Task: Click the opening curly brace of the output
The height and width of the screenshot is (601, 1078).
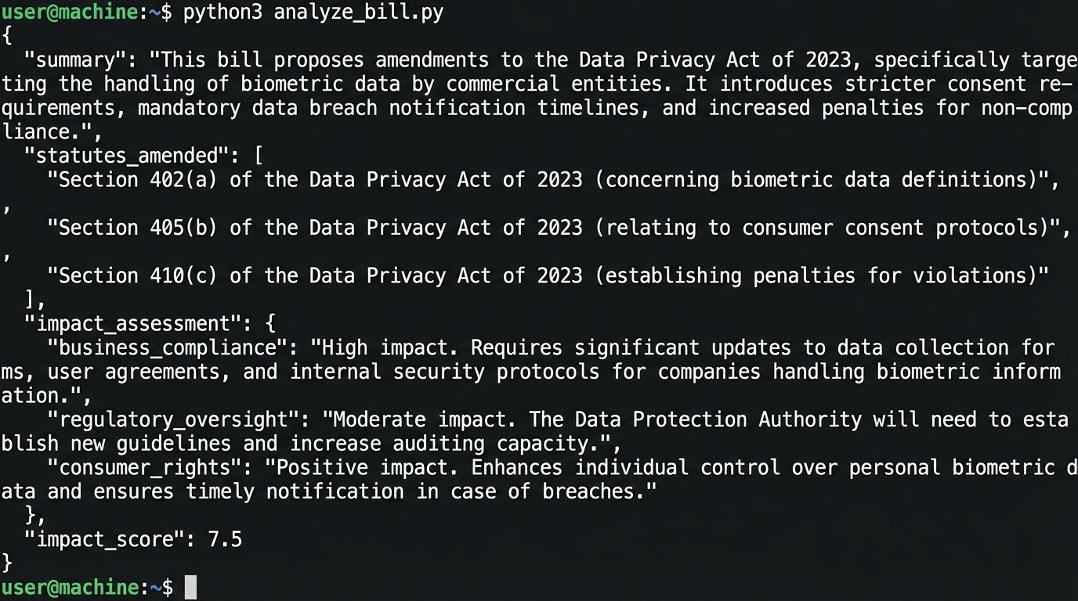Action: (x=7, y=36)
